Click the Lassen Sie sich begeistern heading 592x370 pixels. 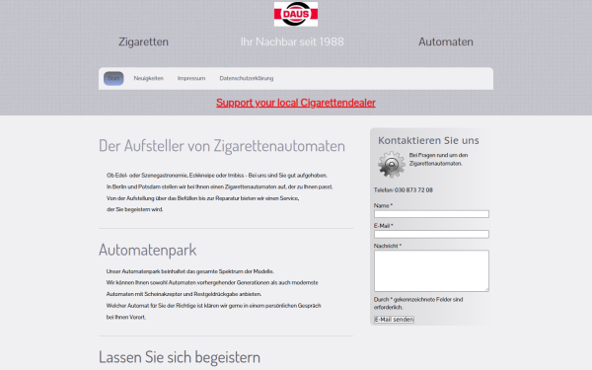point(180,357)
